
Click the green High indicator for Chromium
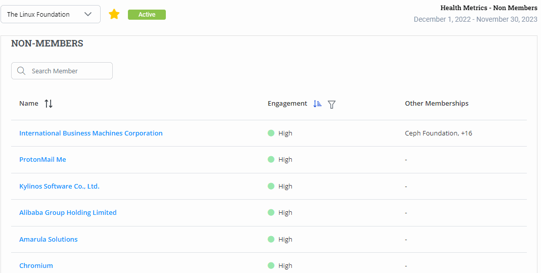click(271, 265)
